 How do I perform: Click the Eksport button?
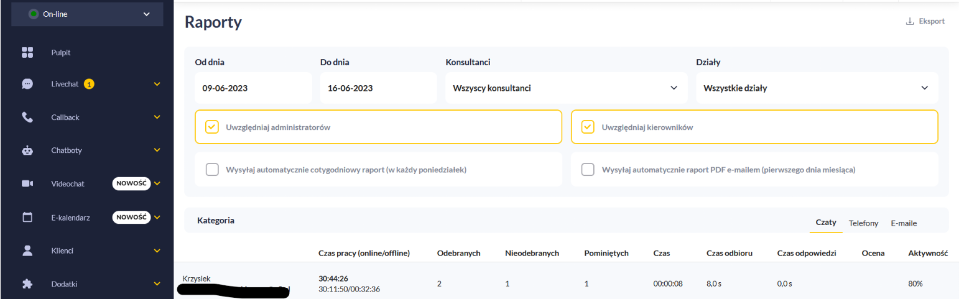click(925, 21)
